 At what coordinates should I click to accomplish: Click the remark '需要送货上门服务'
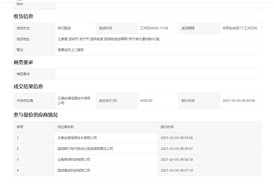(x=71, y=50)
